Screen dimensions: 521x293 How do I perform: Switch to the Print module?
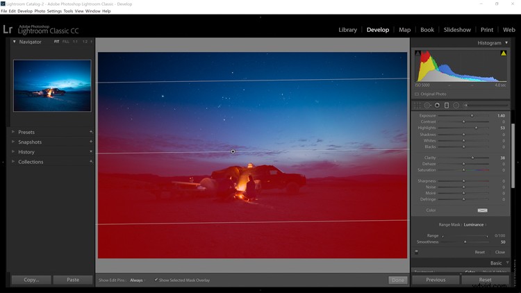pyautogui.click(x=487, y=30)
